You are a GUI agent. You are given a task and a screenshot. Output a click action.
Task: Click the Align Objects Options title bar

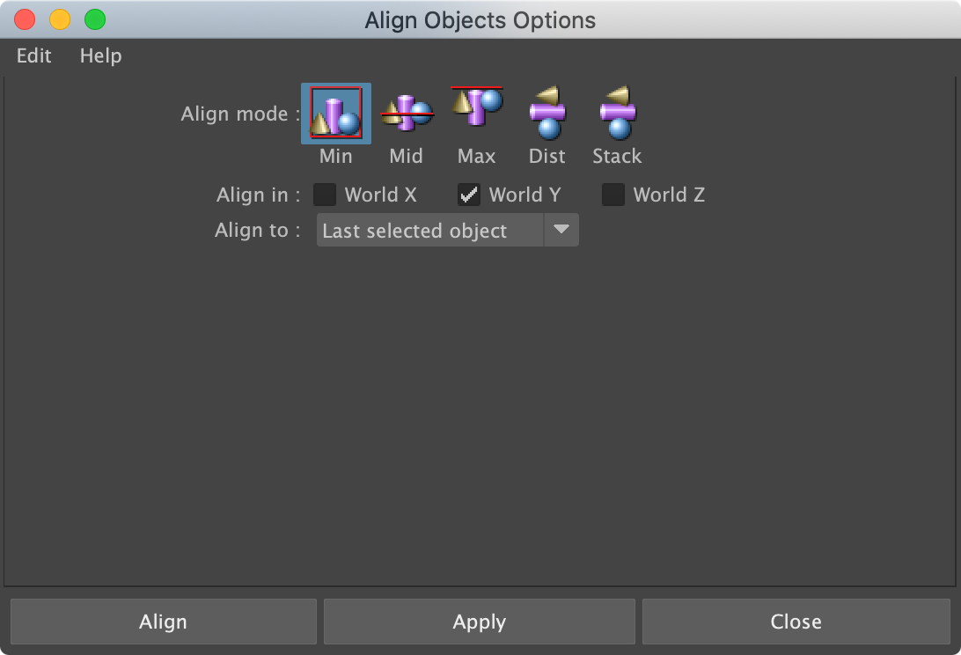coord(480,19)
